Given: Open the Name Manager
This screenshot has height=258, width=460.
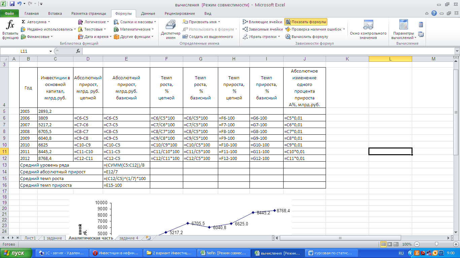Looking at the screenshot, I should coord(171,30).
